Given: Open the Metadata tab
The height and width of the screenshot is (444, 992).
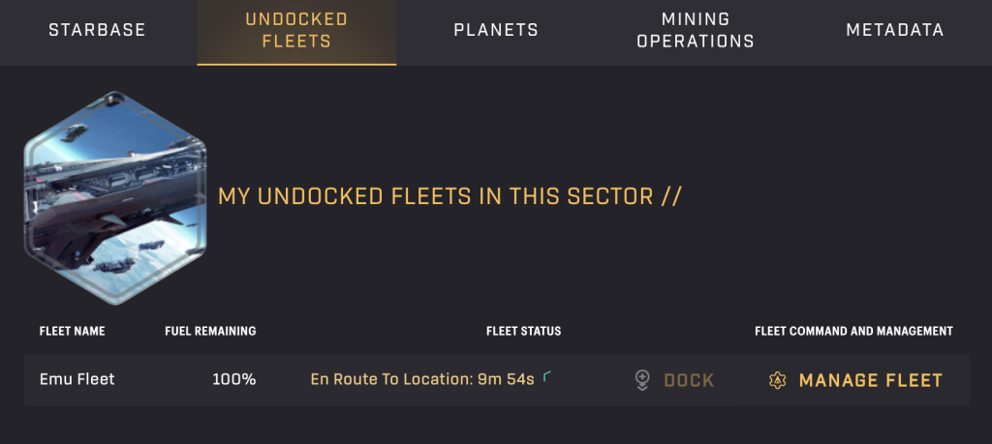Looking at the screenshot, I should click(894, 30).
